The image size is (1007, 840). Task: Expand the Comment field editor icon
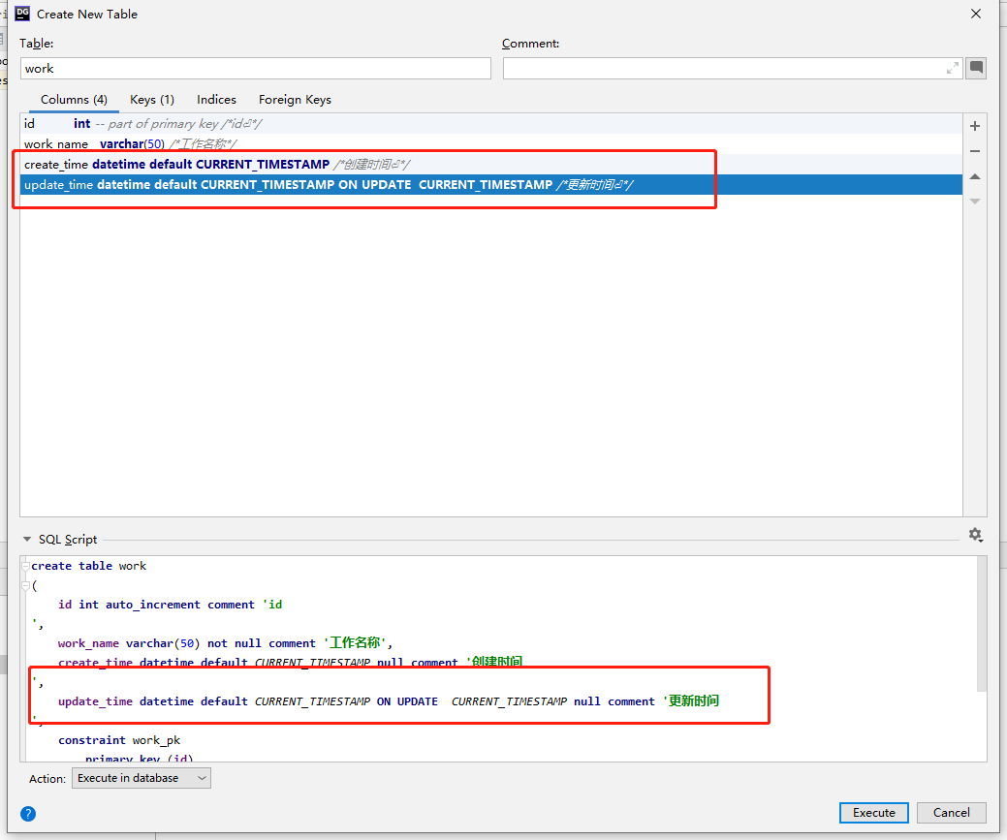[953, 68]
